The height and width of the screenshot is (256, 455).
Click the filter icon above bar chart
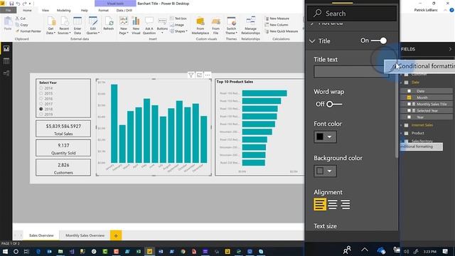(x=191, y=75)
